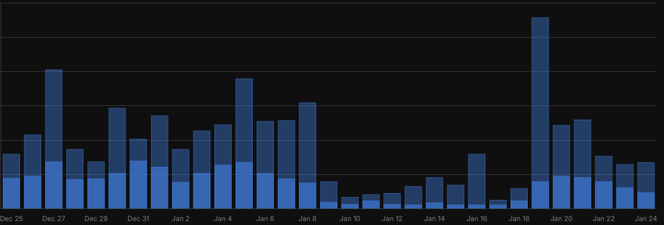Click the Dec 27 bar's dark upper segment
Screen dimensions: 664x225
[54, 116]
